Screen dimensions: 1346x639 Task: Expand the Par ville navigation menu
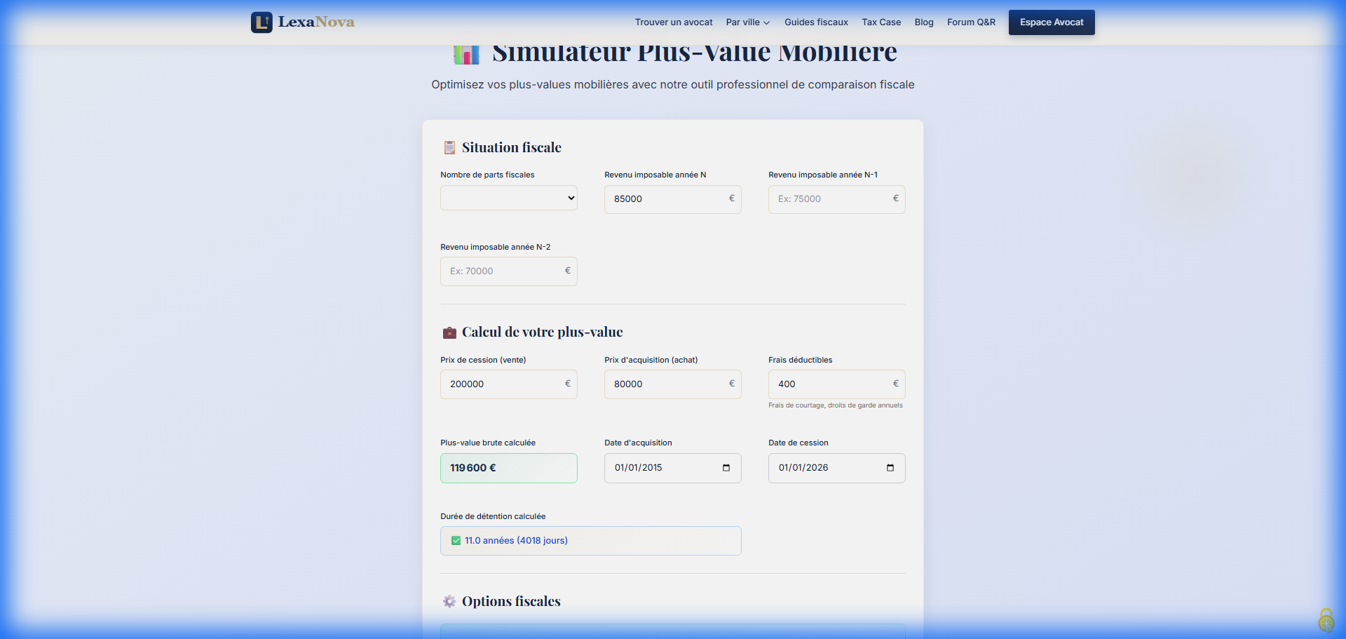[747, 22]
